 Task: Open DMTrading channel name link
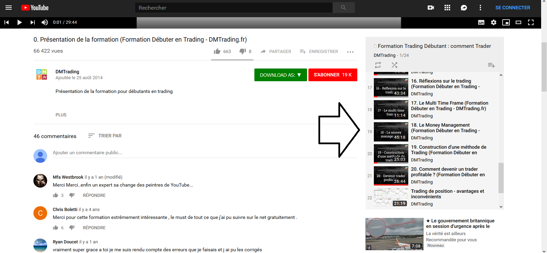point(67,72)
